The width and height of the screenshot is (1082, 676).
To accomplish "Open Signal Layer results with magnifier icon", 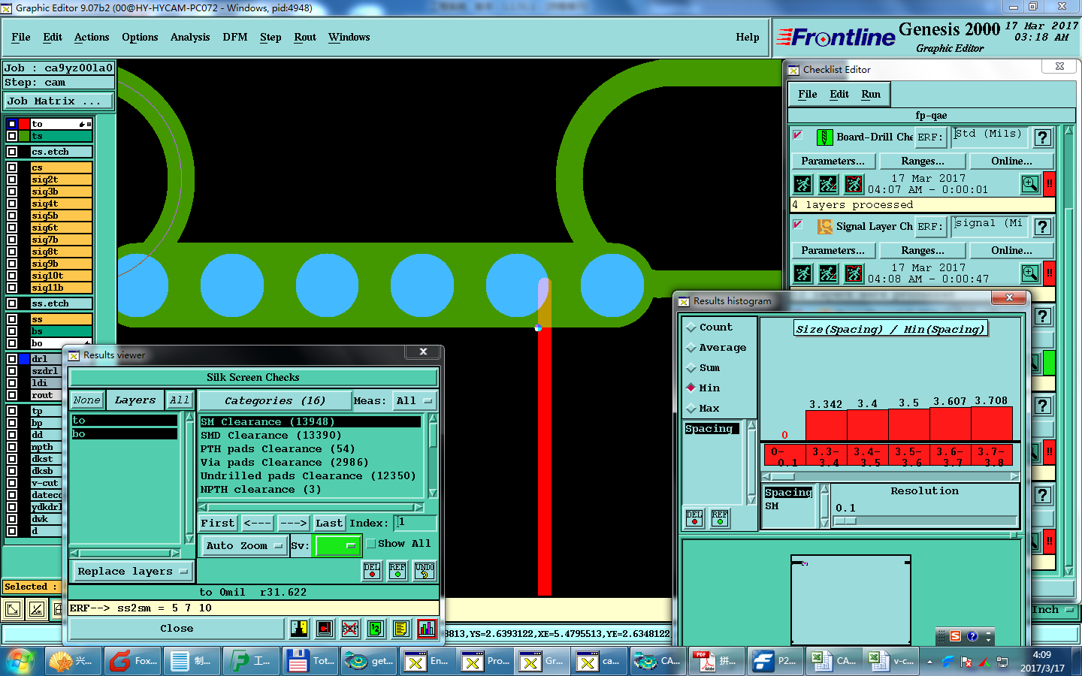I will click(x=1030, y=273).
